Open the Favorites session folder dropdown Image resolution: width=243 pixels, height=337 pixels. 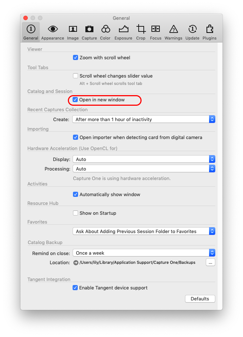(144, 231)
